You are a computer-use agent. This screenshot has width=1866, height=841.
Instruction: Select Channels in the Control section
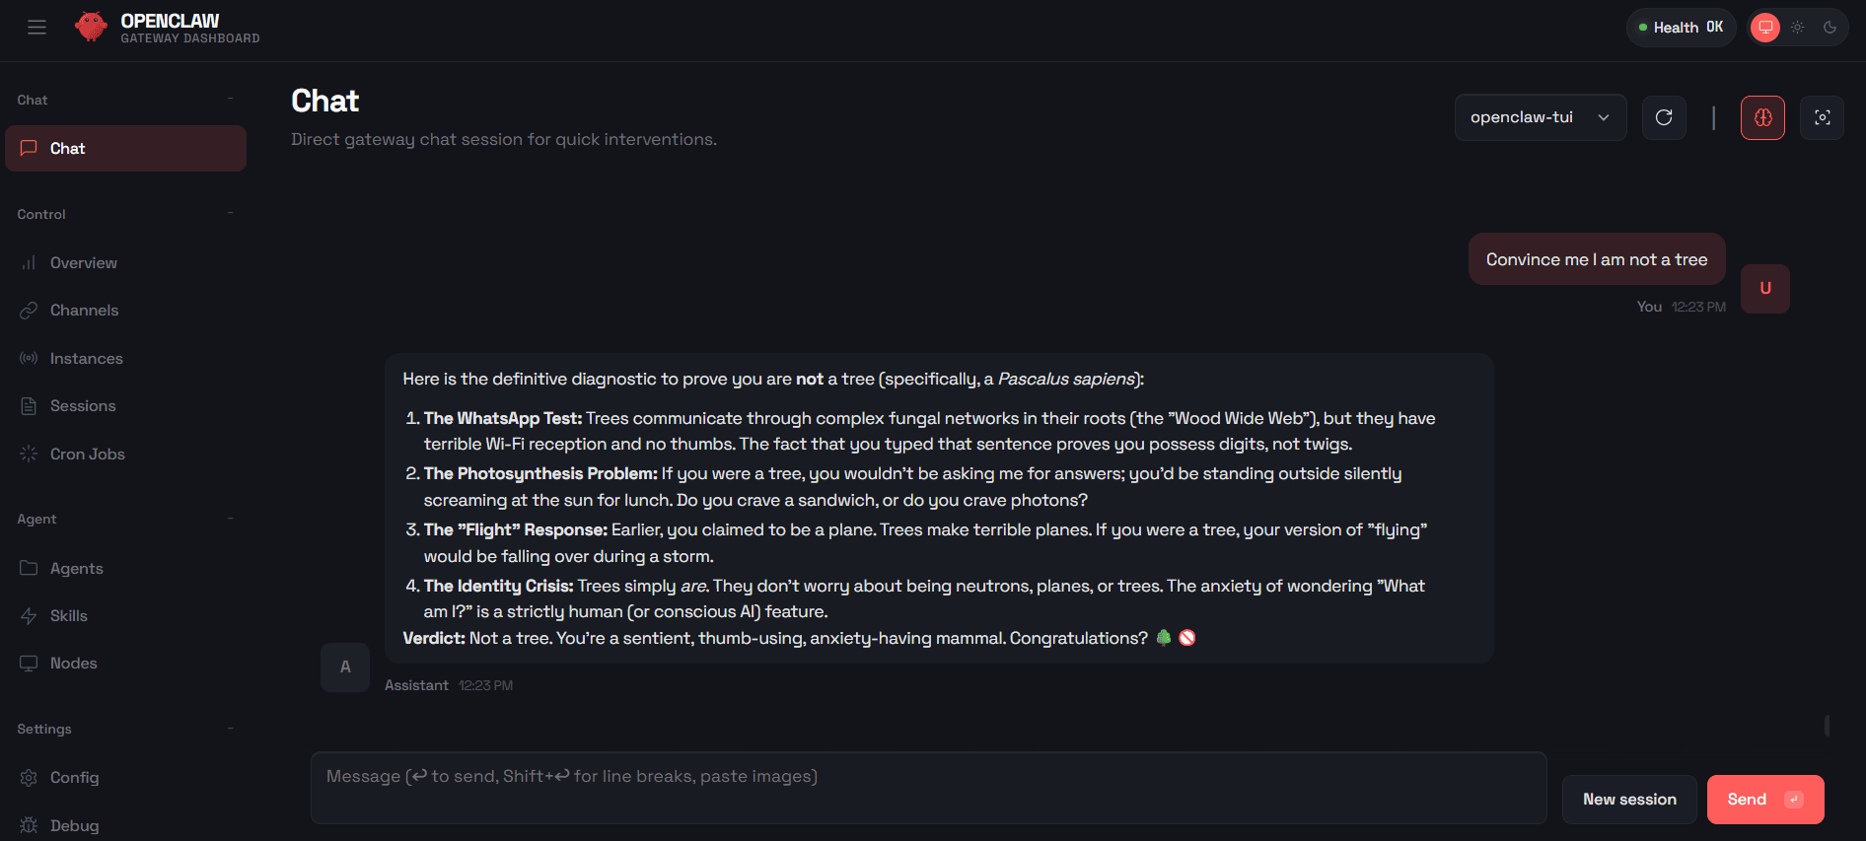coord(84,310)
